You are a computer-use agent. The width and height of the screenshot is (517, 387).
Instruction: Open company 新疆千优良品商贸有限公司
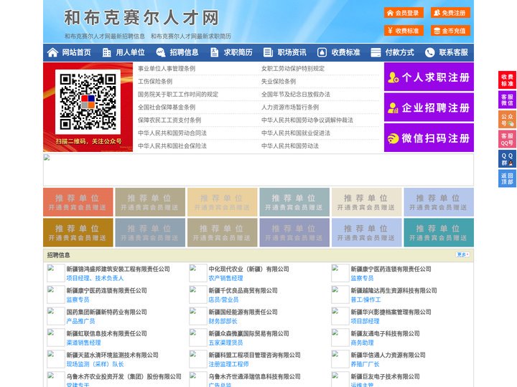coord(243,290)
